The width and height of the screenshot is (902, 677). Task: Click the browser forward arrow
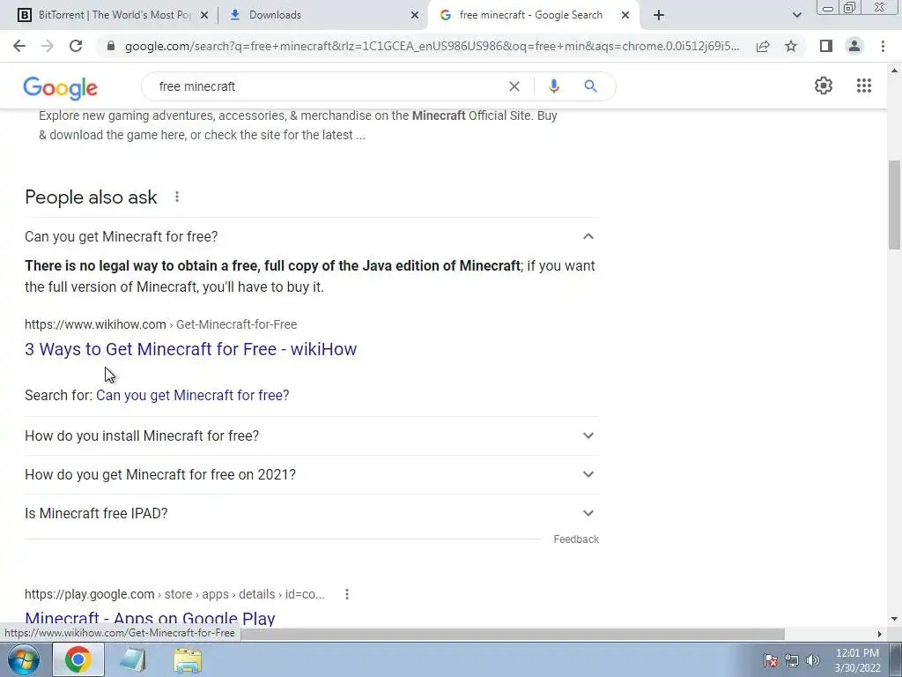coord(48,46)
